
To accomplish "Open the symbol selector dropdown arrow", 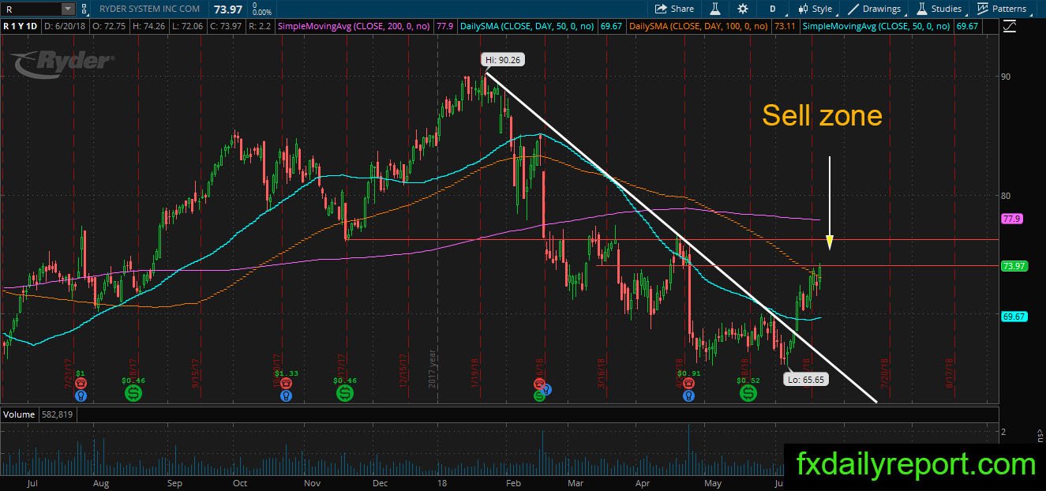I will (68, 9).
